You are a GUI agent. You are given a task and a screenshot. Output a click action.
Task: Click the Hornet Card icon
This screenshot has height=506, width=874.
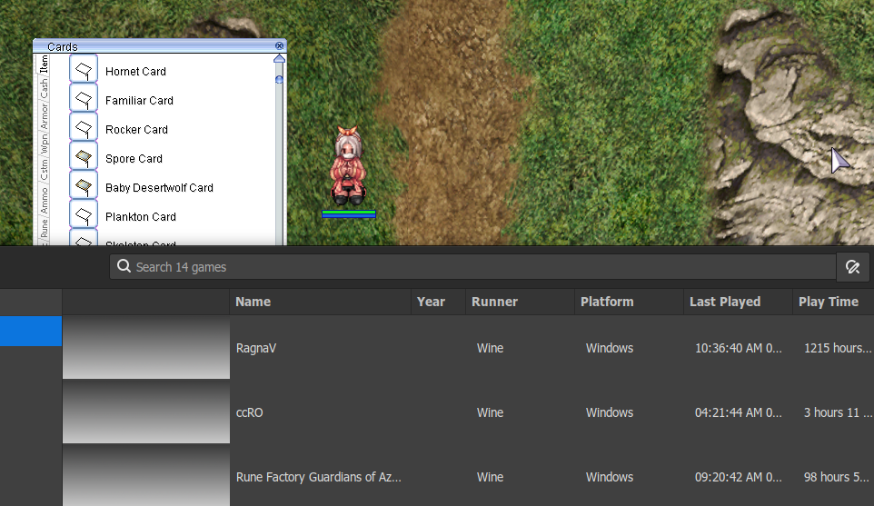[84, 70]
